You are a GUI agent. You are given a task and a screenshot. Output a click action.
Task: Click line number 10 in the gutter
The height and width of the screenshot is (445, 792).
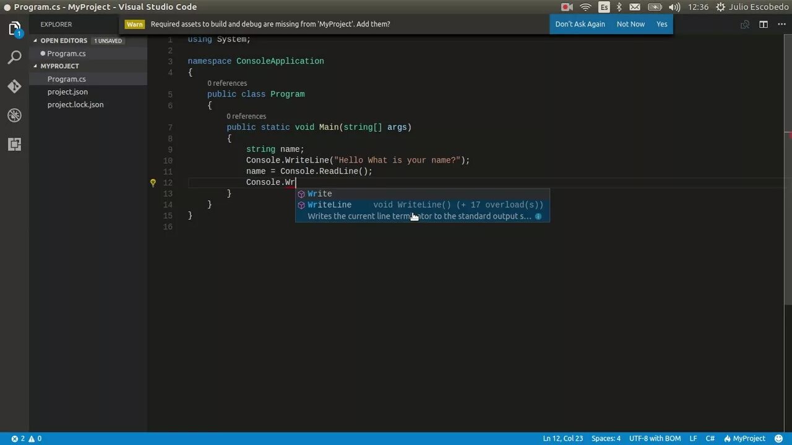click(168, 161)
